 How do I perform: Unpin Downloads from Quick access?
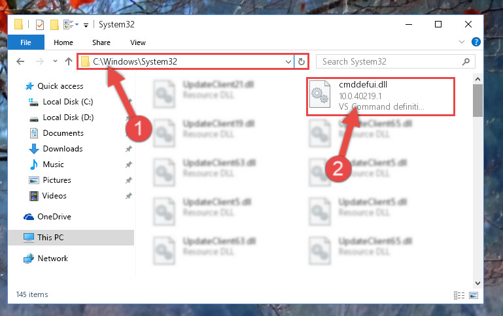(129, 149)
